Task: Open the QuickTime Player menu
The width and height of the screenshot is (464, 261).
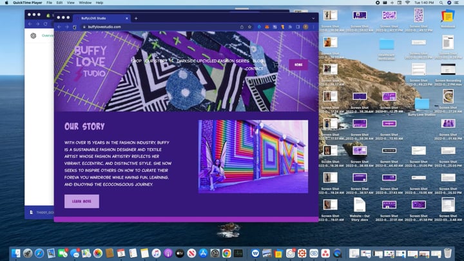Action: click(x=28, y=3)
